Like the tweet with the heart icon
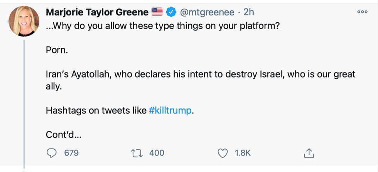Viewport: 378px width, 172px height. tap(223, 153)
